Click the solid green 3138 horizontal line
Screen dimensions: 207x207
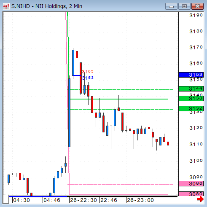click(x=119, y=99)
